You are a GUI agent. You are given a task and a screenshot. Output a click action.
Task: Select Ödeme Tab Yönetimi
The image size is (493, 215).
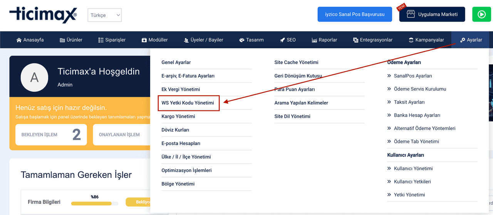[416, 141]
